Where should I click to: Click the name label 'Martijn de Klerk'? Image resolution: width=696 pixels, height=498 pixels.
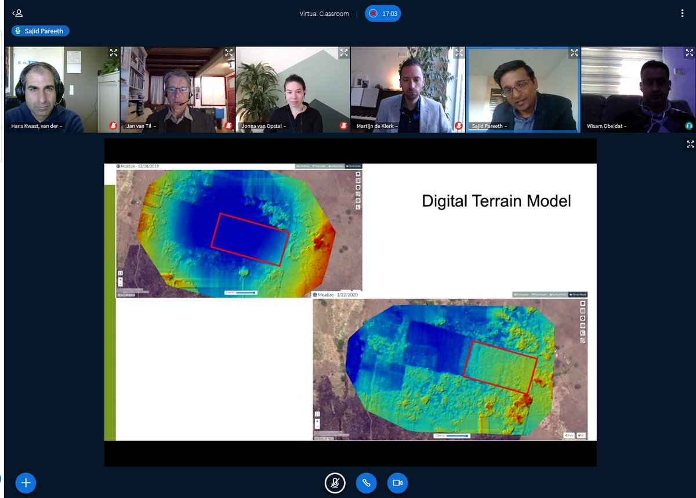point(376,126)
